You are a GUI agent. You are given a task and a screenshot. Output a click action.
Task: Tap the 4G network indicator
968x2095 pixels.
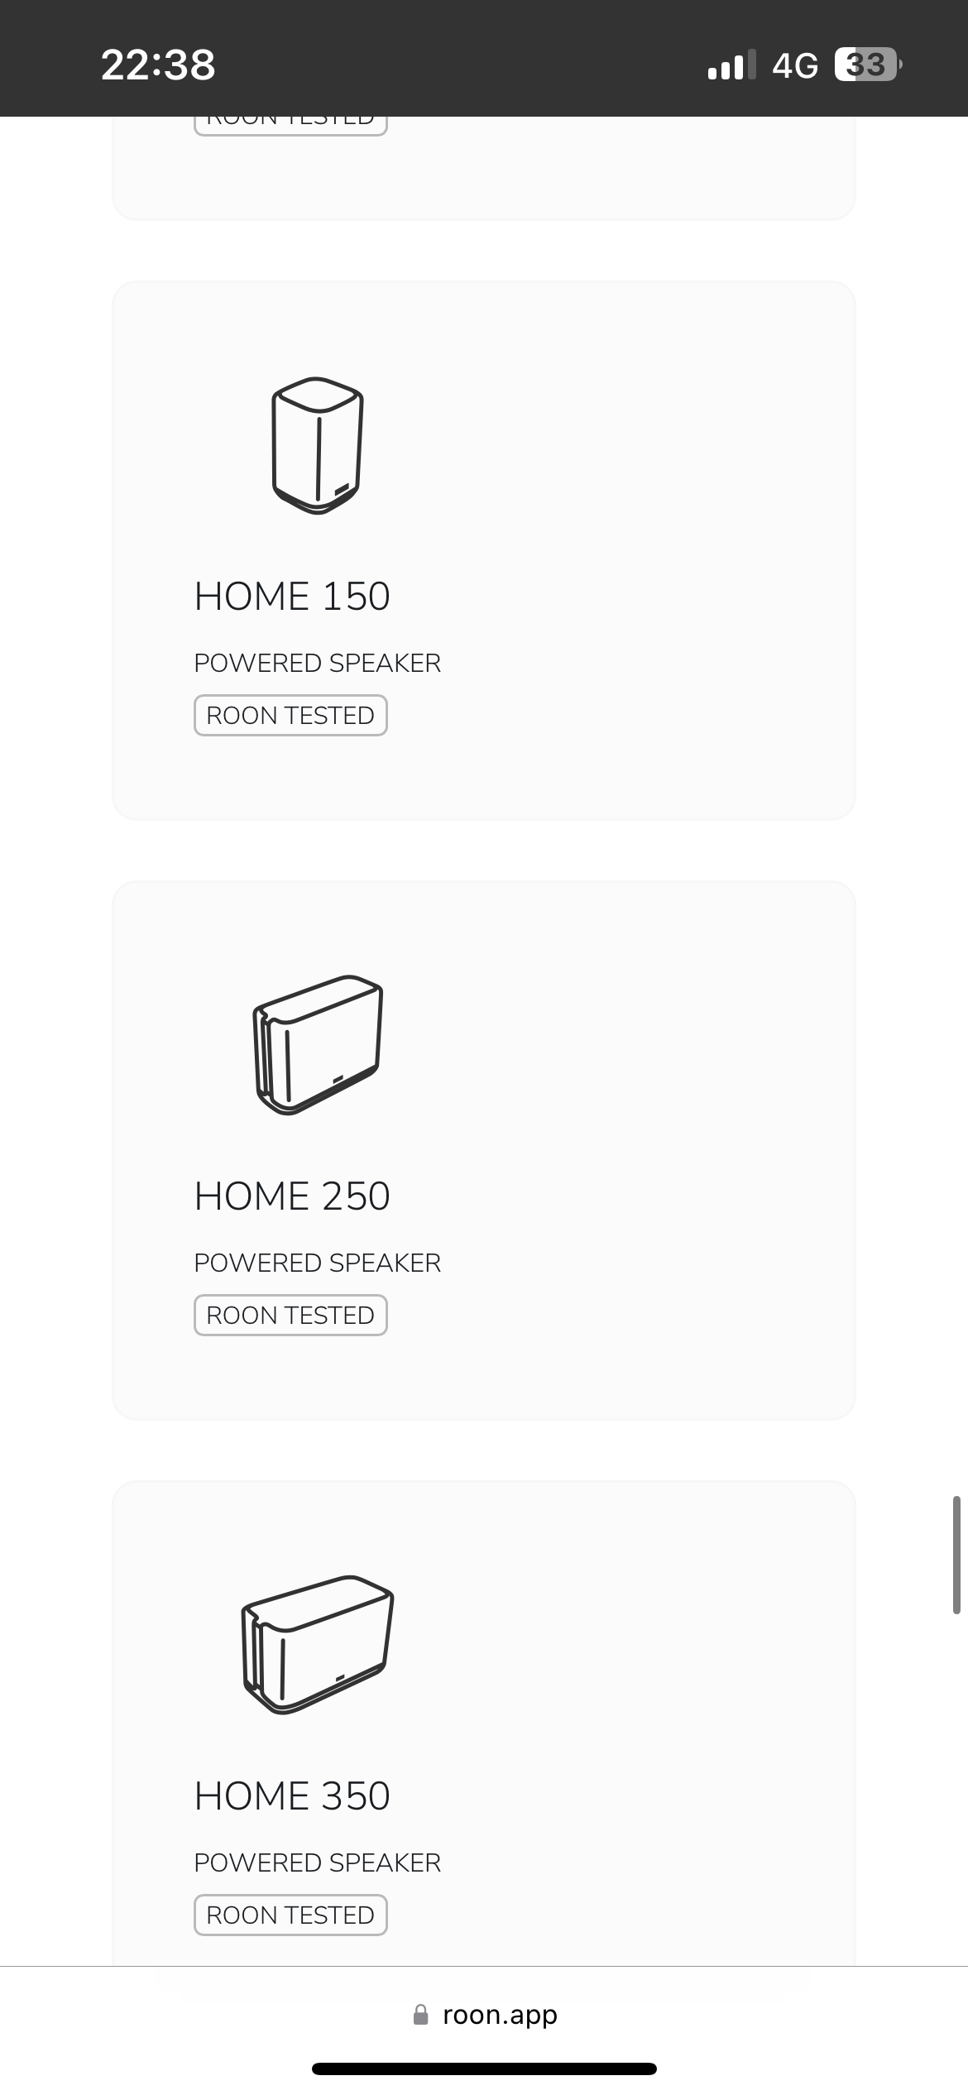point(794,65)
